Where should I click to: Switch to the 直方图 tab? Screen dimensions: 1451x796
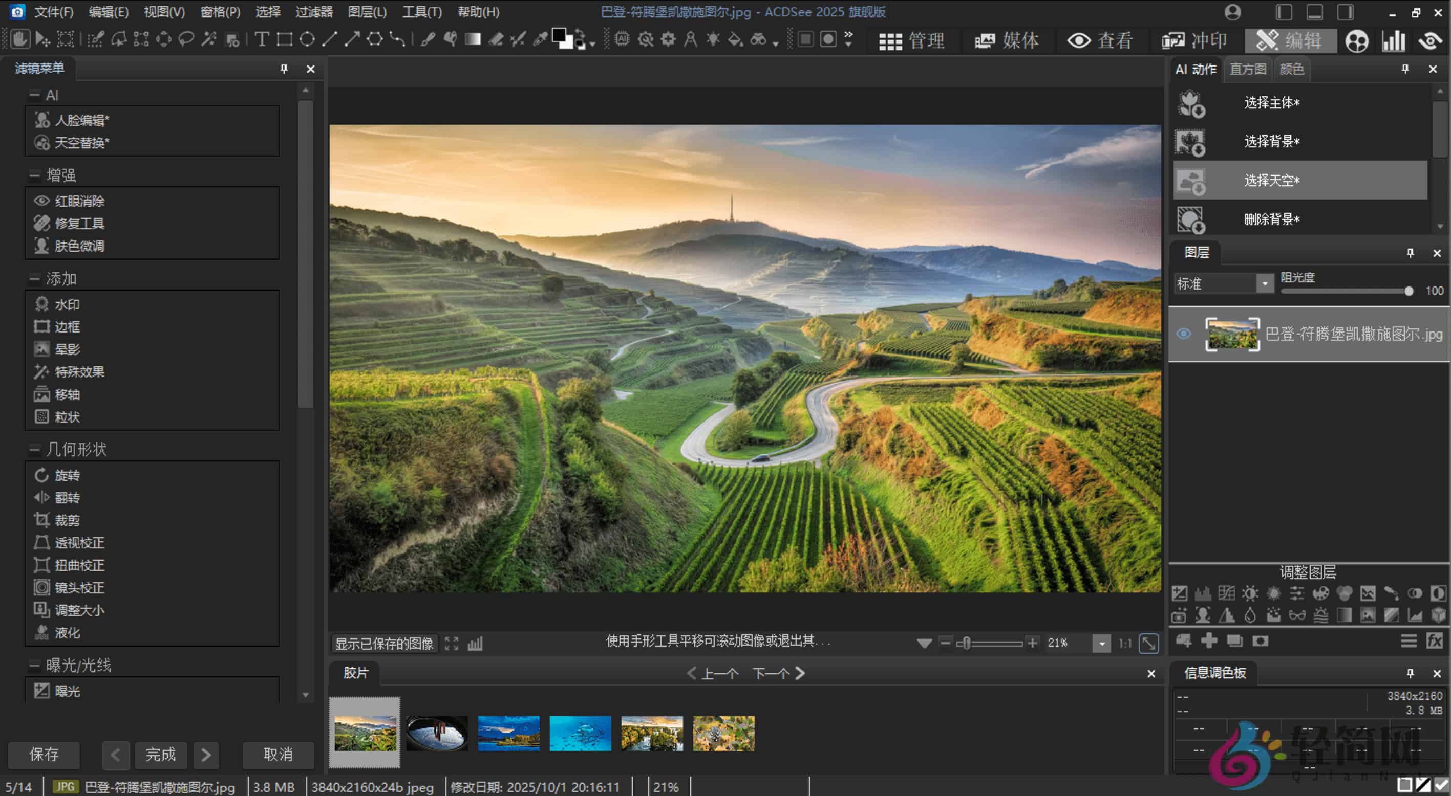click(x=1247, y=68)
